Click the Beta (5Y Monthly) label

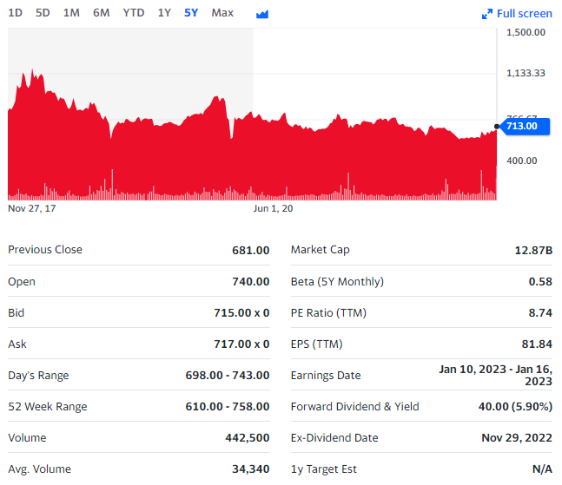pos(337,282)
